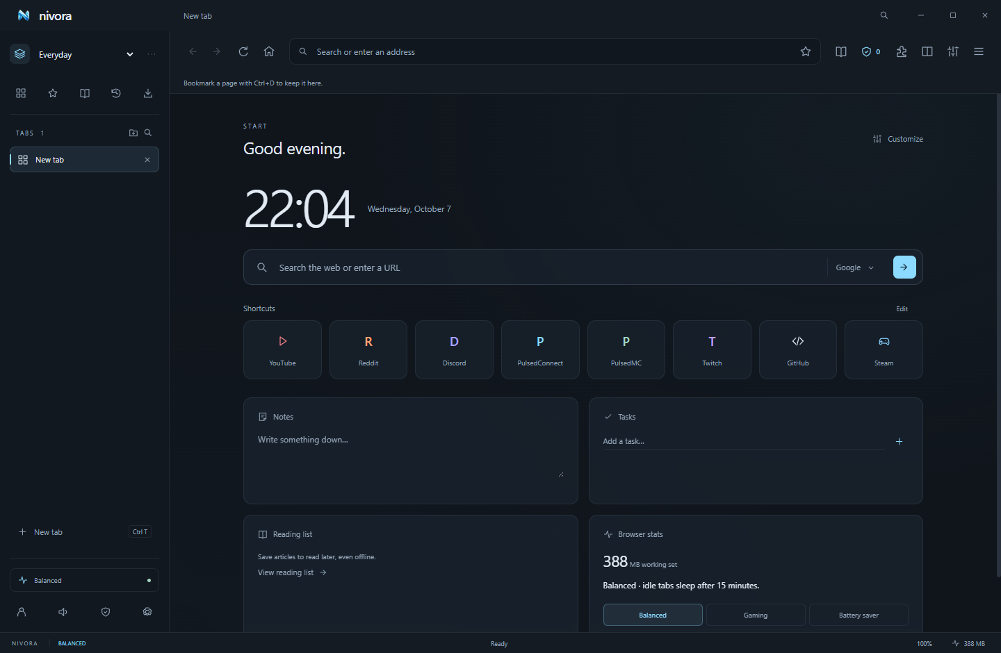The height and width of the screenshot is (653, 1001).
Task: Click the New tab button with Ctrl T
Action: [x=84, y=532]
